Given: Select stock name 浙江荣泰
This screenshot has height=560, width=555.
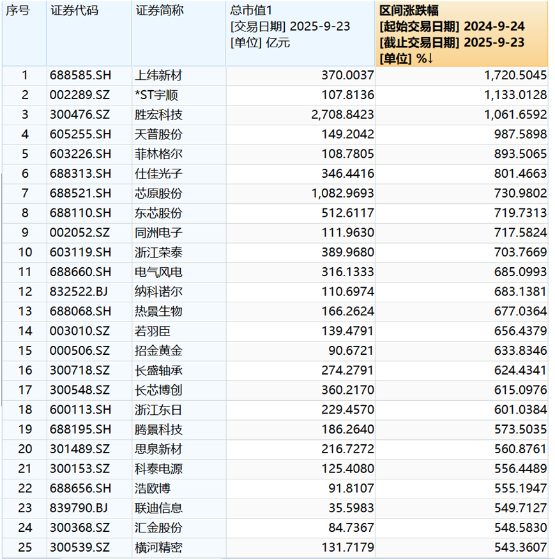Looking at the screenshot, I should pos(158,253).
